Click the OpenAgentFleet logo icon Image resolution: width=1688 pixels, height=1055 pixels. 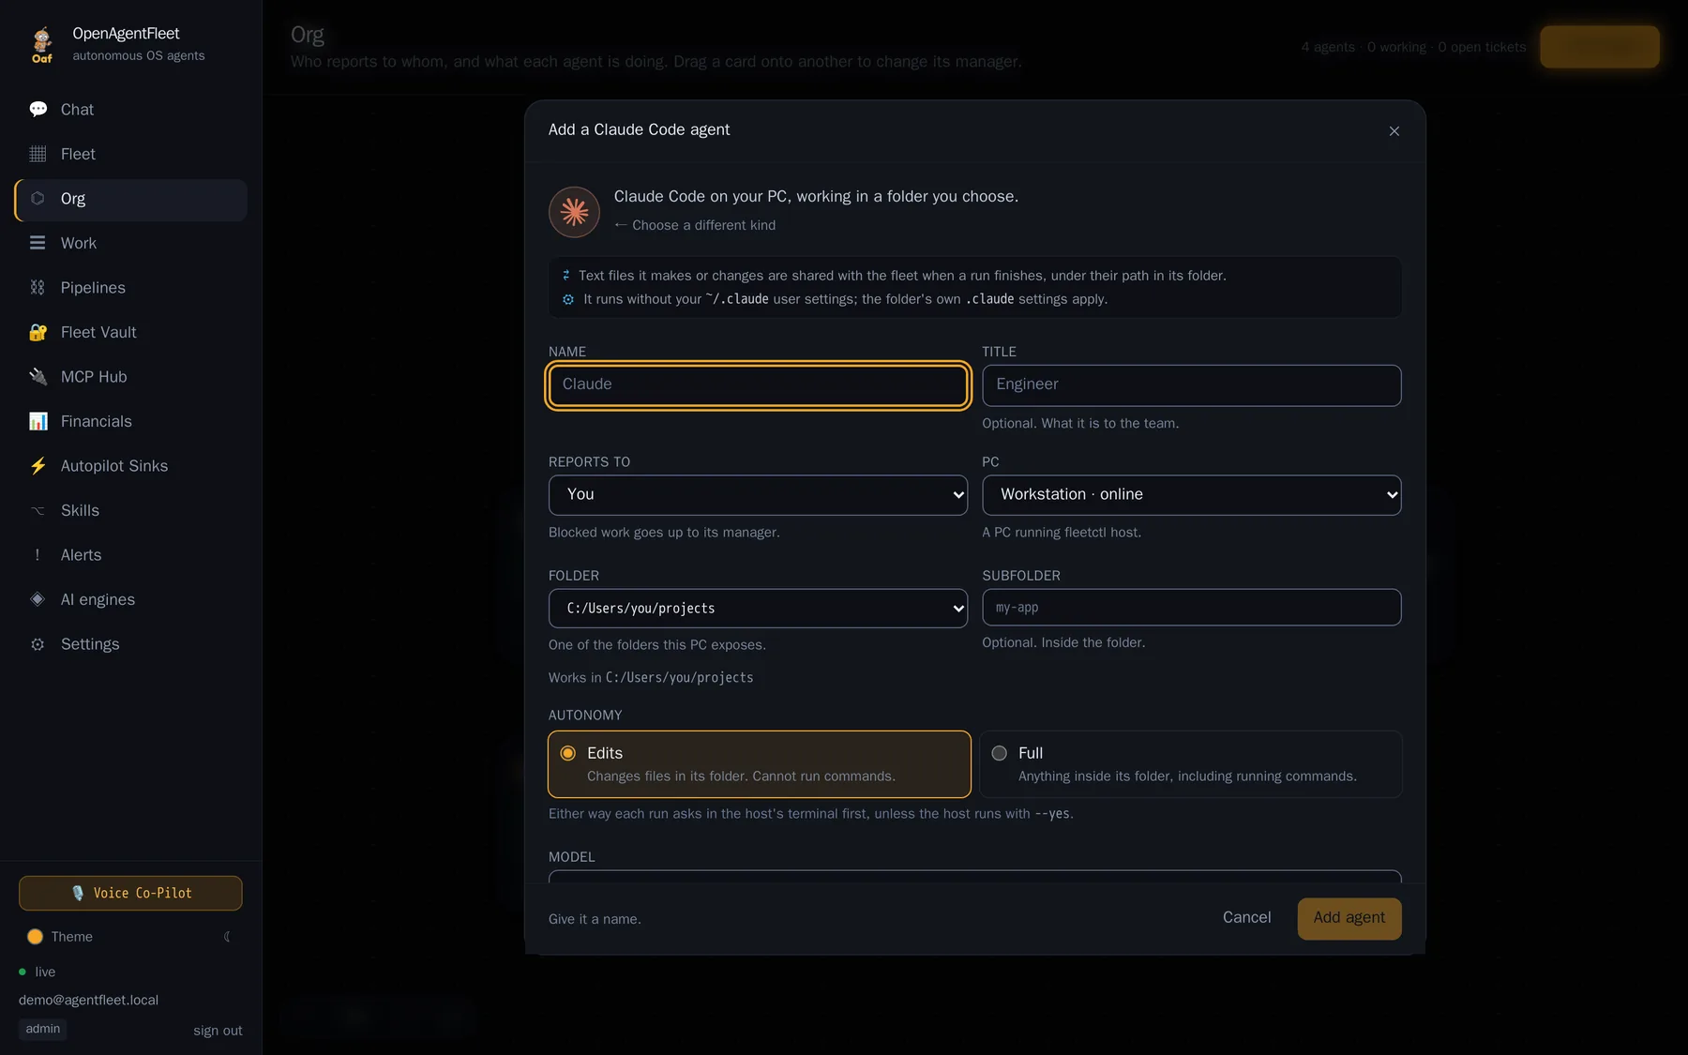tap(42, 44)
